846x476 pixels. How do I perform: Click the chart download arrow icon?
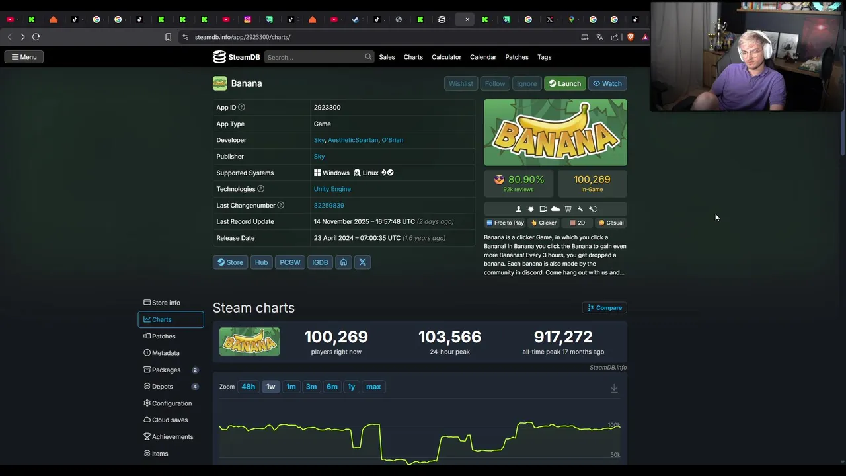[614, 388]
